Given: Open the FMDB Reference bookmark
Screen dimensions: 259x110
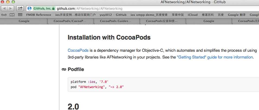Looking at the screenshot, I should [x=39, y=15].
